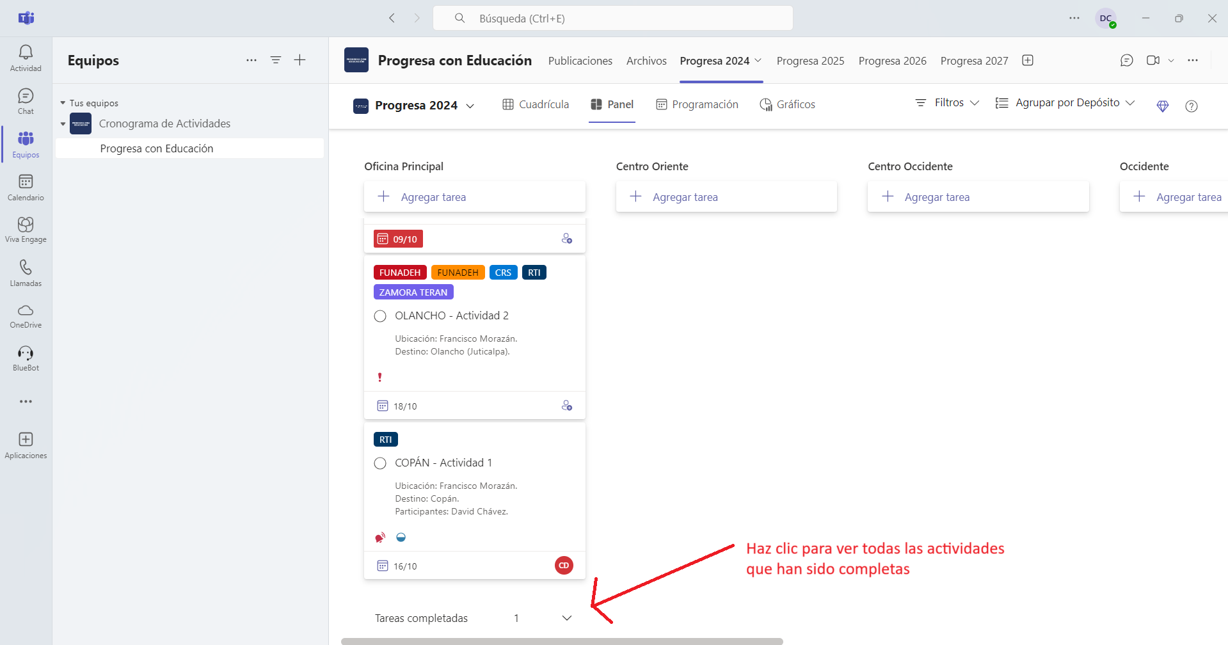Click the red 09/10 due date

[x=398, y=239]
